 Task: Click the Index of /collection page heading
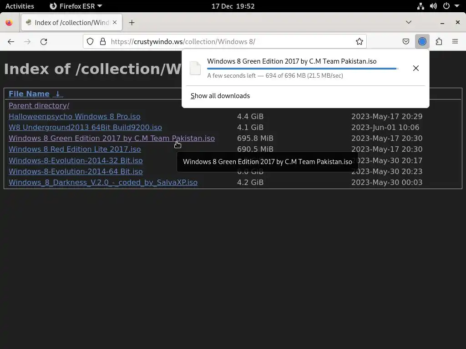92,69
